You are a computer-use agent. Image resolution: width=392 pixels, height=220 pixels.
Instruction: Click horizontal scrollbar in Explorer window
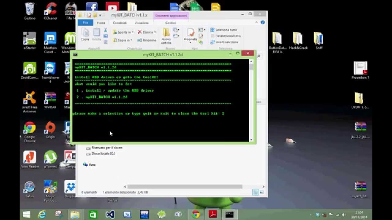point(185,186)
